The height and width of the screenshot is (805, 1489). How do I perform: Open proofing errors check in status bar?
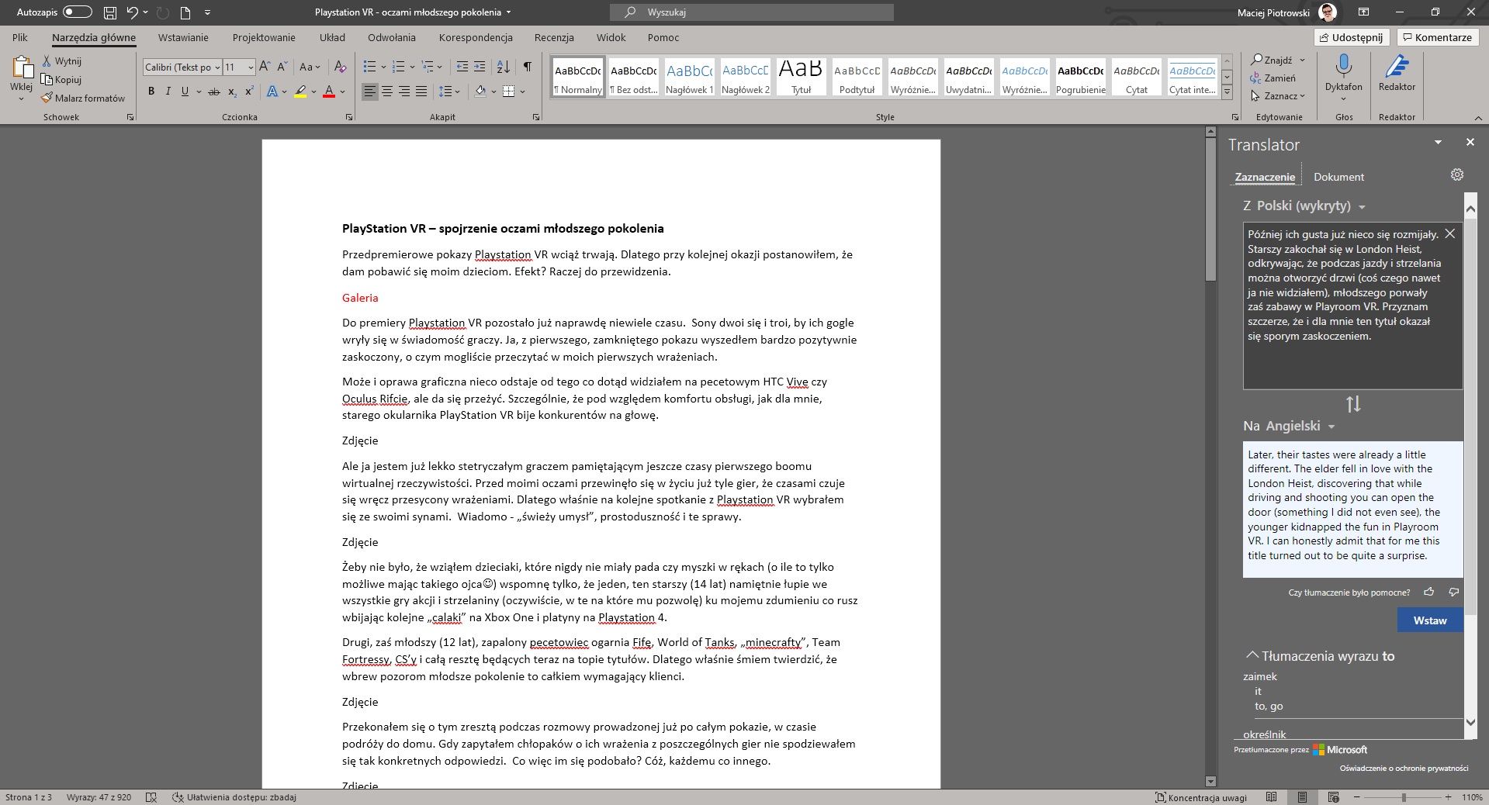(x=151, y=797)
